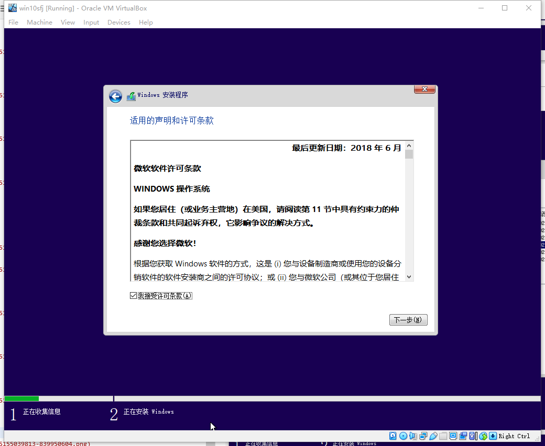Click the hard disk activity status icon

[x=393, y=436]
